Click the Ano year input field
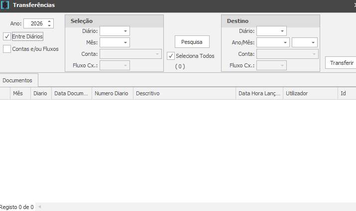The height and width of the screenshot is (211, 356). (x=37, y=23)
